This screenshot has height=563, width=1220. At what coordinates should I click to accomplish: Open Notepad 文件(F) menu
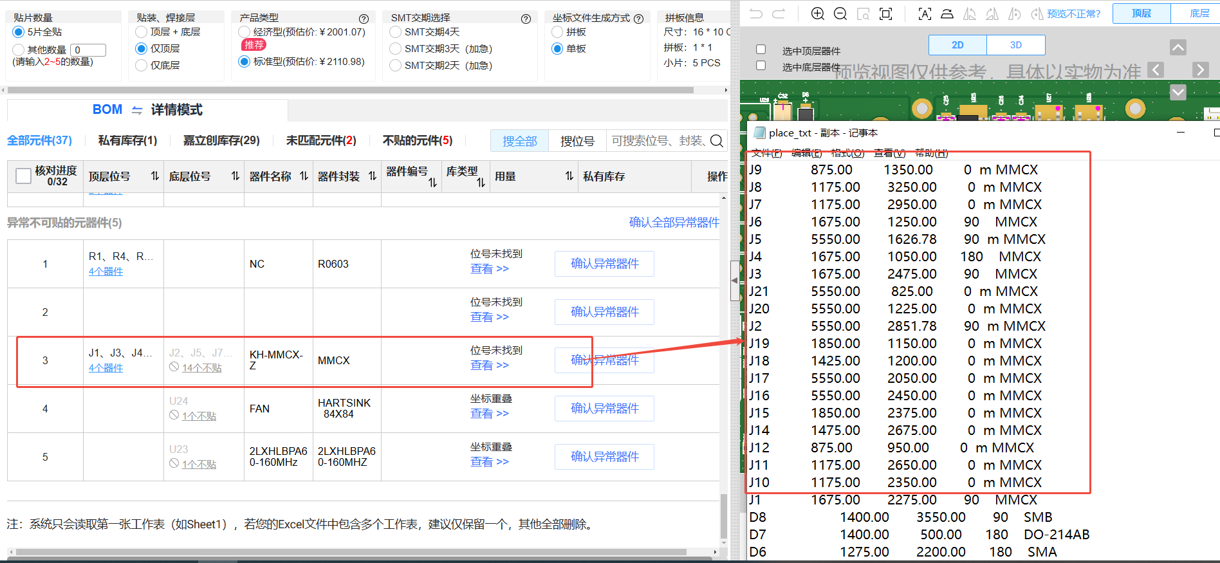[766, 152]
